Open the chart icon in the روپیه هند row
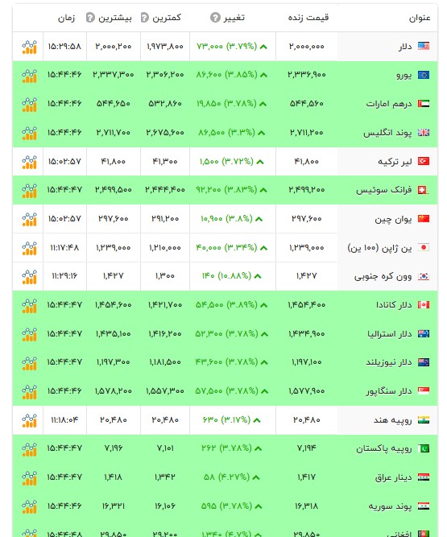The height and width of the screenshot is (537, 447). [x=29, y=420]
